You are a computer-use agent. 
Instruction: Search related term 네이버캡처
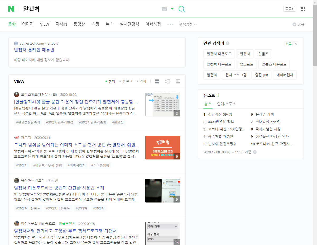tap(285, 75)
